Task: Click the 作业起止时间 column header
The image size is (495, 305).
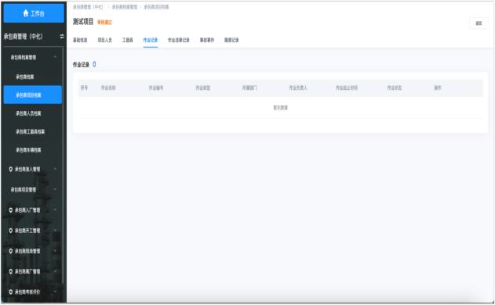Action: pyautogui.click(x=347, y=88)
